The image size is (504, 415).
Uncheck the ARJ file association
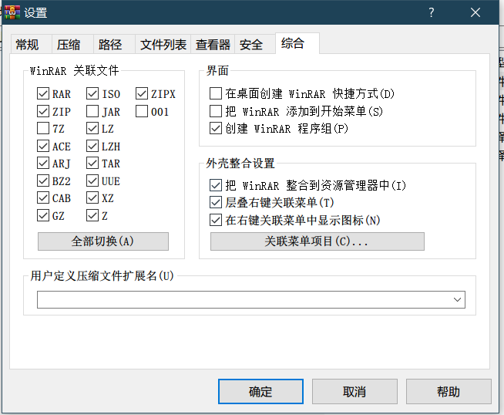click(x=43, y=163)
